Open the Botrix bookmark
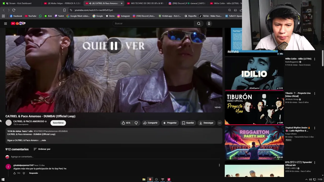This screenshot has width=324, height=182. tap(110, 16)
